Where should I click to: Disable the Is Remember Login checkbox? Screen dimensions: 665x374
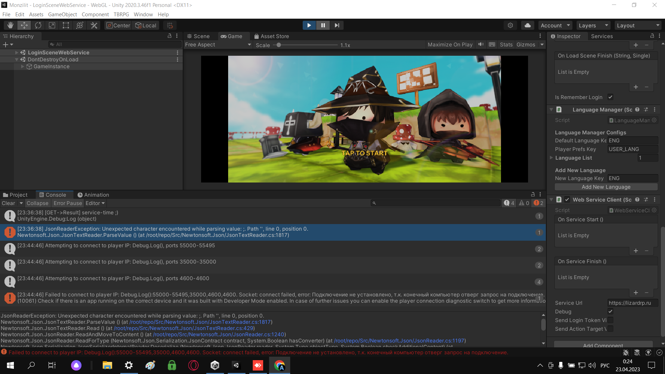611,97
